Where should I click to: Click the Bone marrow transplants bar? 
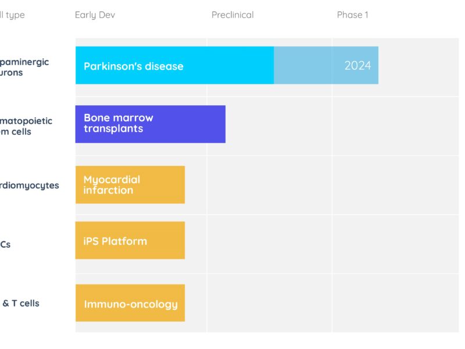(151, 124)
